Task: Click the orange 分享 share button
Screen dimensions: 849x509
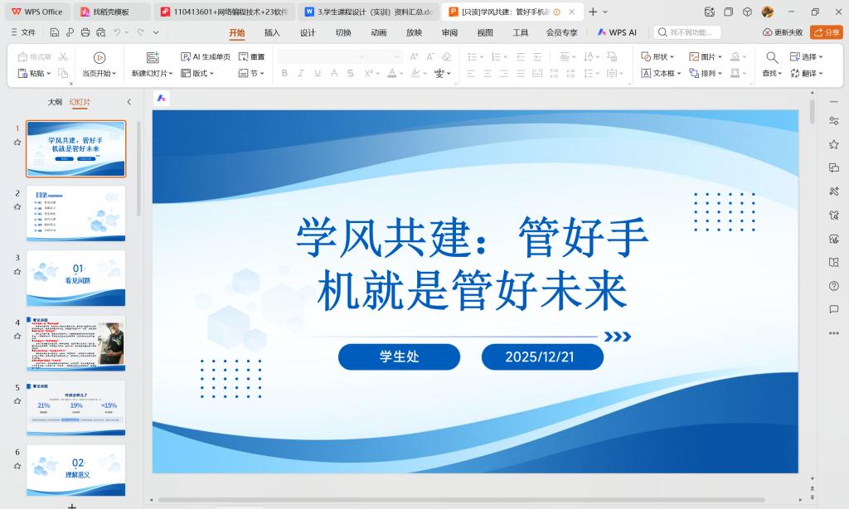Action: pyautogui.click(x=826, y=32)
